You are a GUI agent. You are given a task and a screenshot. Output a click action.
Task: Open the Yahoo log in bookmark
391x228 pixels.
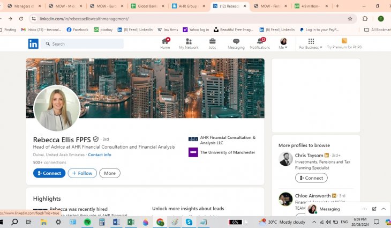(x=196, y=30)
